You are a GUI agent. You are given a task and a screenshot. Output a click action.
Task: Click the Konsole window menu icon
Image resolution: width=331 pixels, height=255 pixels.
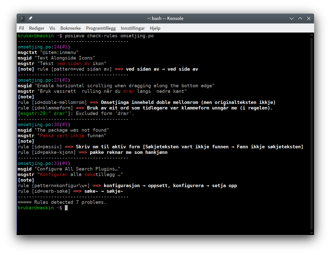(22, 18)
